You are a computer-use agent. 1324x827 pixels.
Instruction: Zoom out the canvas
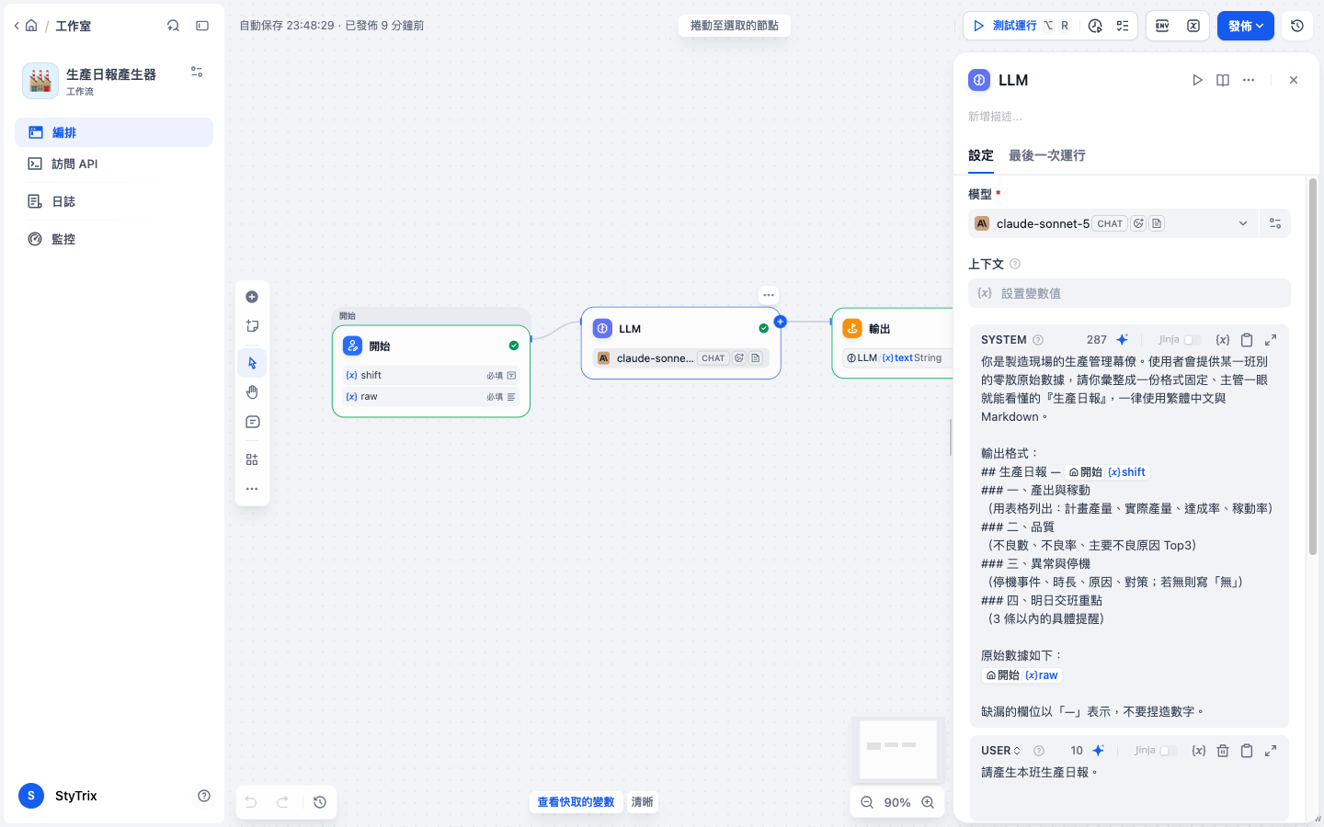867,802
